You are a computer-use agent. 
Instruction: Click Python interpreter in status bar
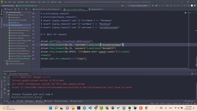[x=177, y=104]
